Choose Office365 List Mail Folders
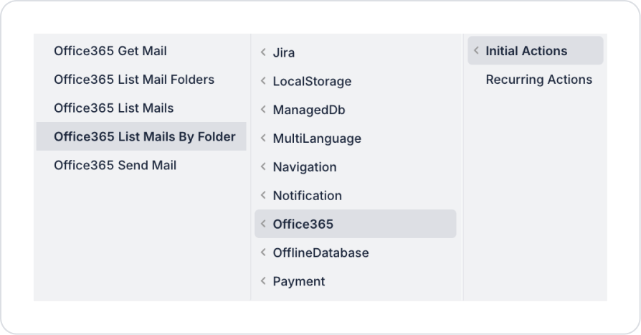This screenshot has width=641, height=335. 141,80
